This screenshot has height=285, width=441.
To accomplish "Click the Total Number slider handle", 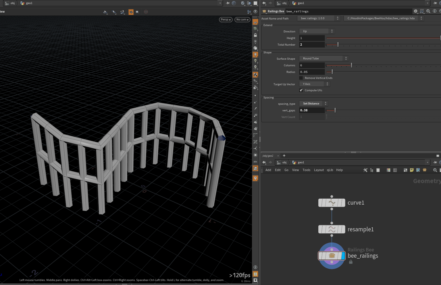I will click(338, 44).
